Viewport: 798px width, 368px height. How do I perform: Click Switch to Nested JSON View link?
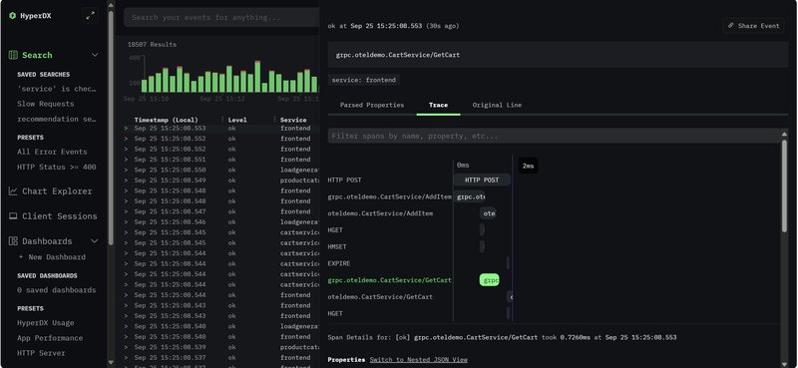418,359
